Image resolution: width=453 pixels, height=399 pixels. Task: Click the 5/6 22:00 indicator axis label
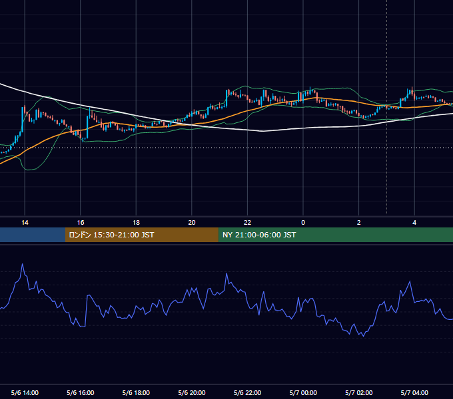[x=247, y=392]
